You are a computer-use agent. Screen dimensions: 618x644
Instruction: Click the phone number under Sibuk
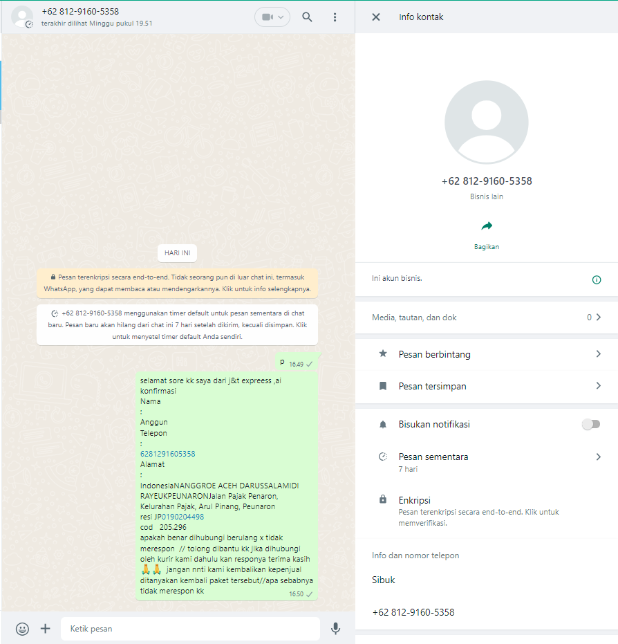[413, 612]
